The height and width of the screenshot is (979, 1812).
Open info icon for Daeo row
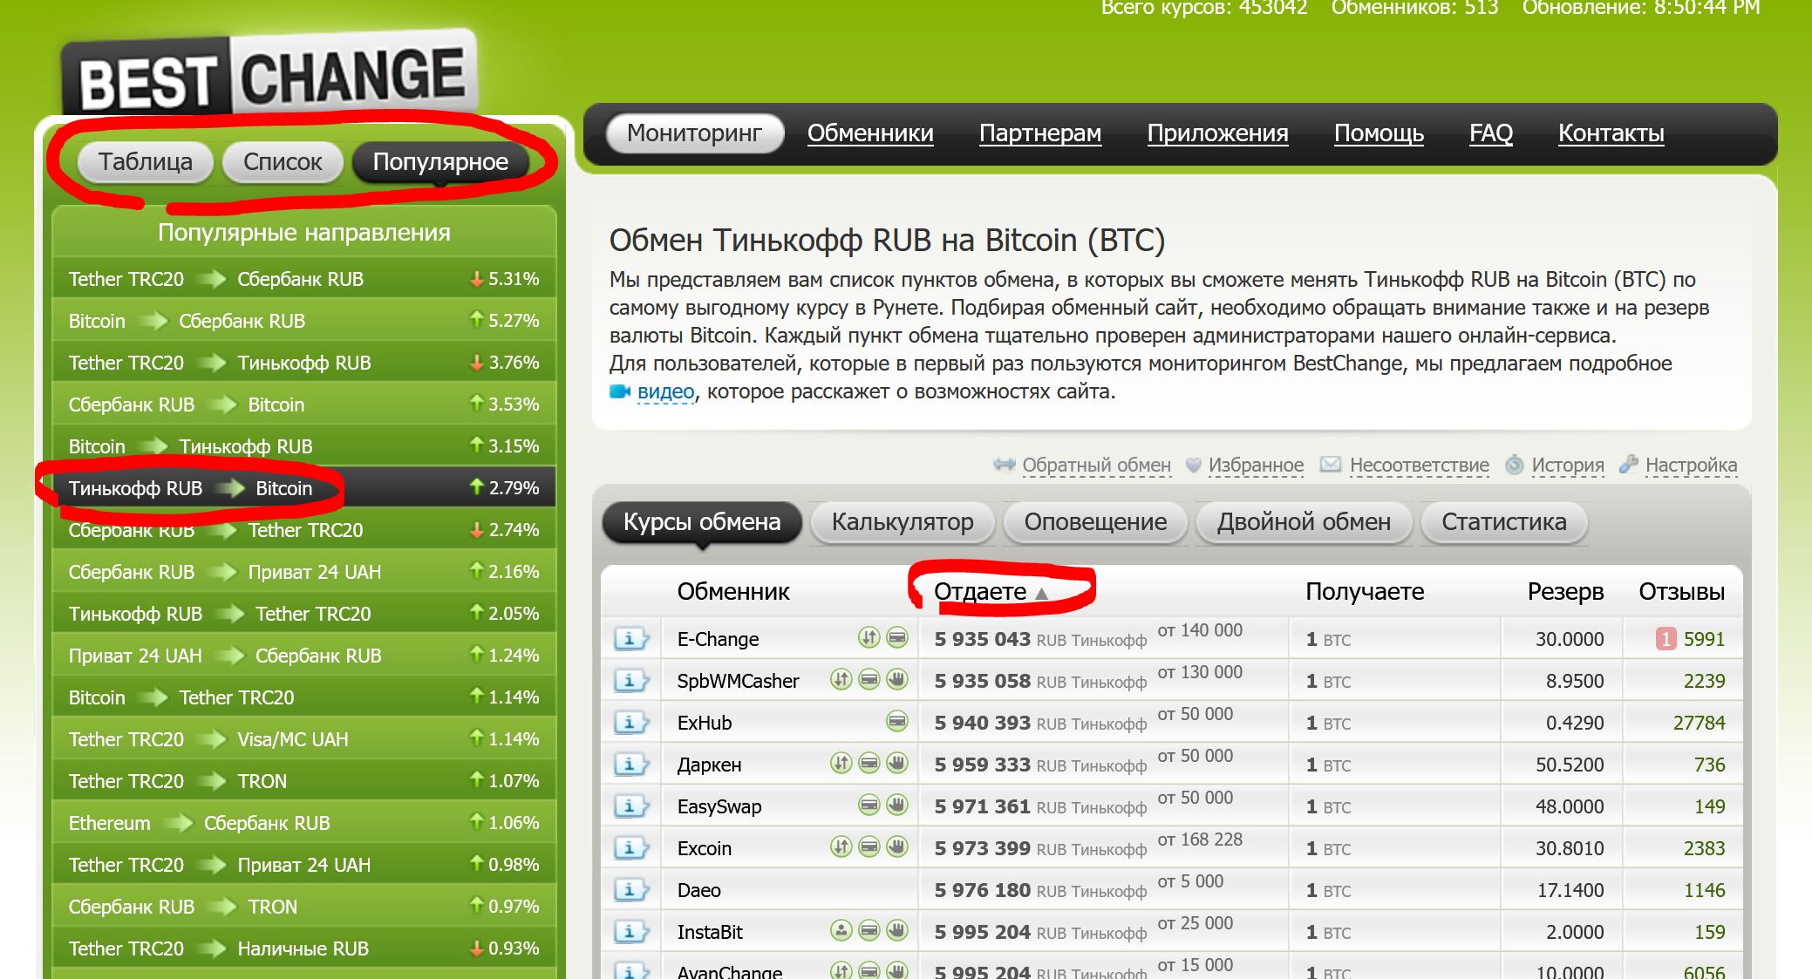[630, 890]
